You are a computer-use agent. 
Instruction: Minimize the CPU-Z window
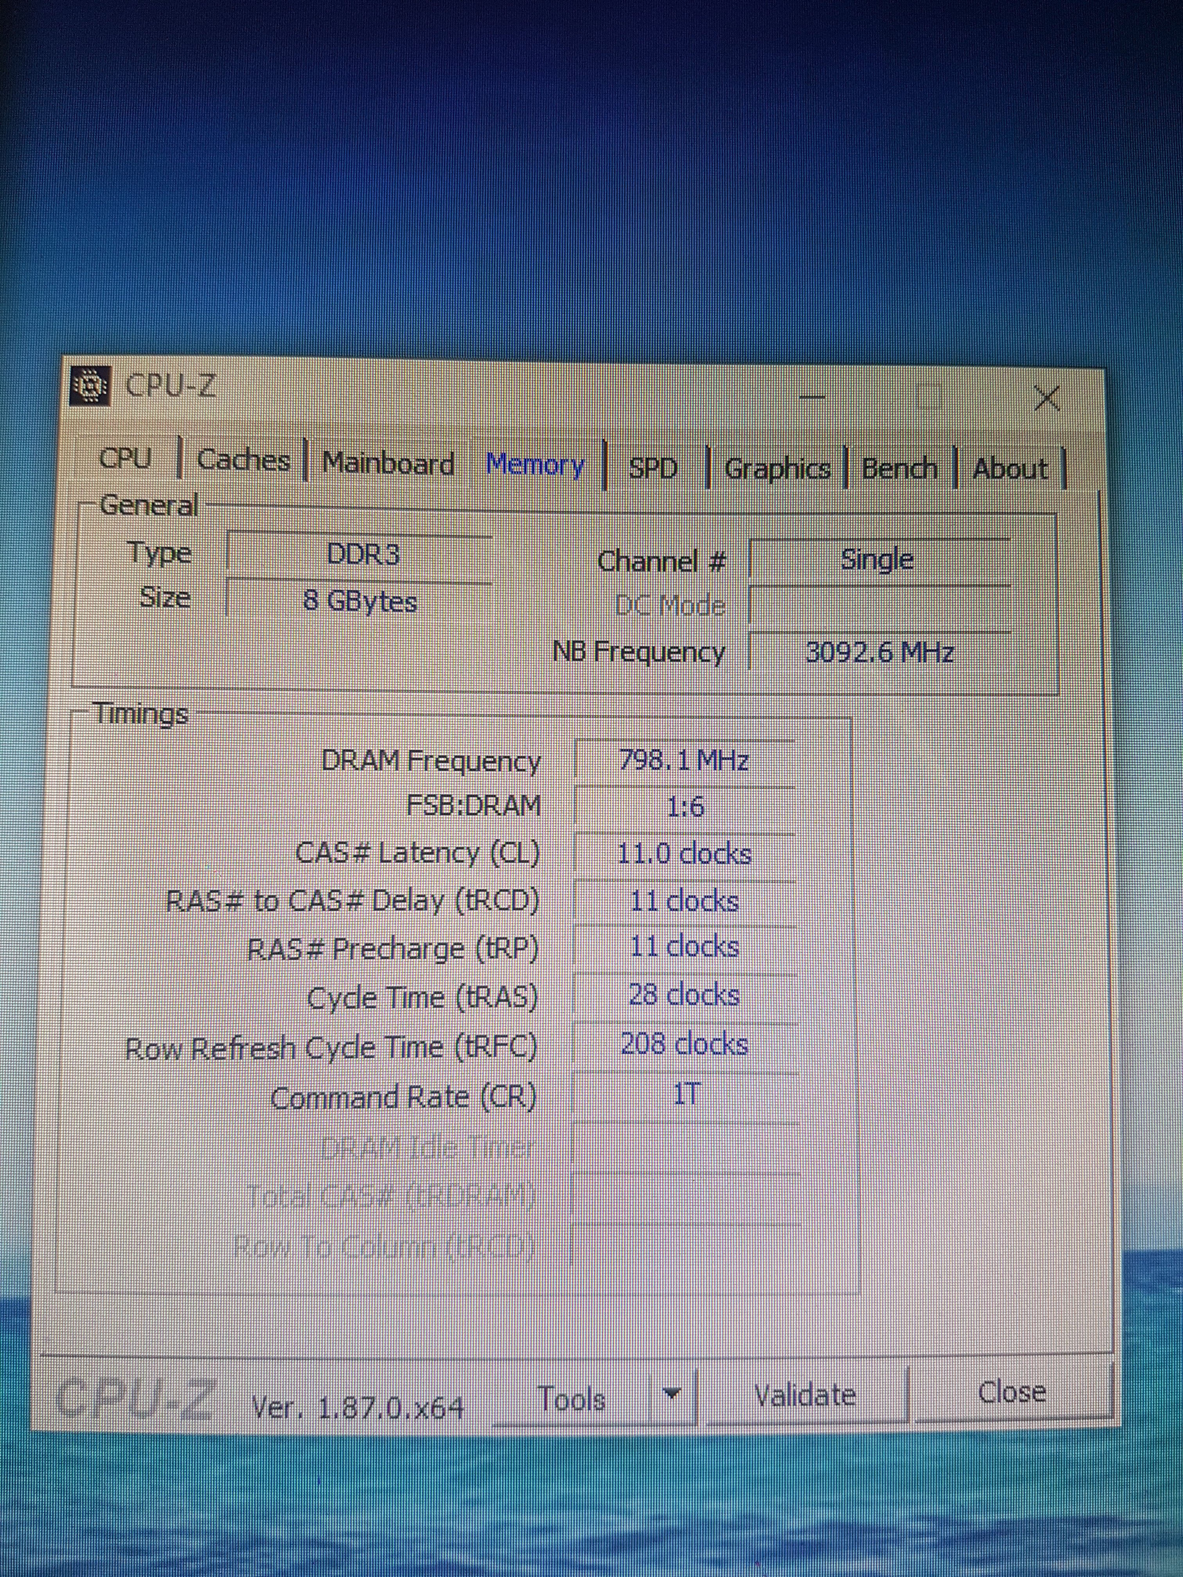(x=812, y=396)
